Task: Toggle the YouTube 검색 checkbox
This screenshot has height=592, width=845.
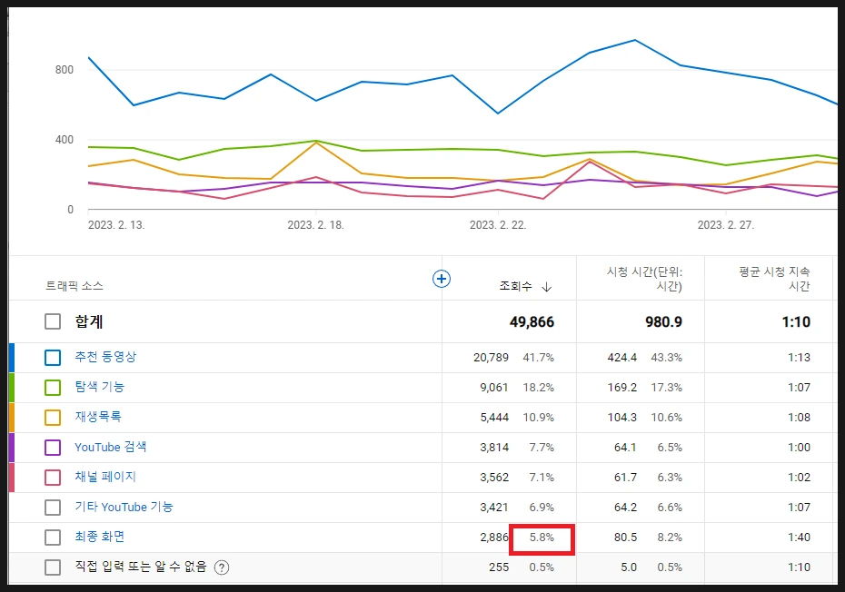Action: (x=53, y=447)
